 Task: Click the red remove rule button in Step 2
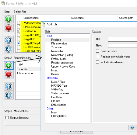point(9,74)
